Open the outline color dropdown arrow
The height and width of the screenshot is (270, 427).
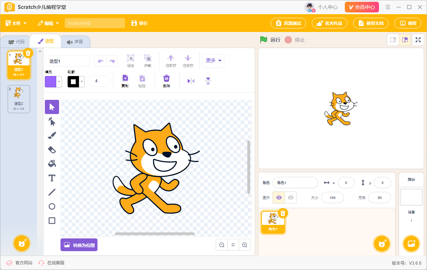82,82
